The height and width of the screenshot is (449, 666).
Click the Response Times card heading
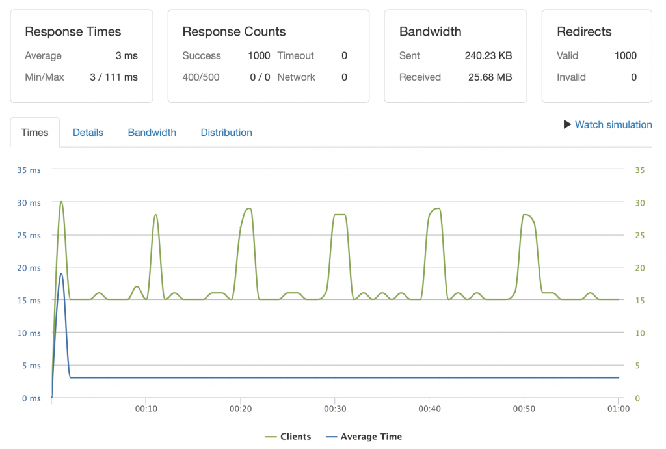click(73, 31)
